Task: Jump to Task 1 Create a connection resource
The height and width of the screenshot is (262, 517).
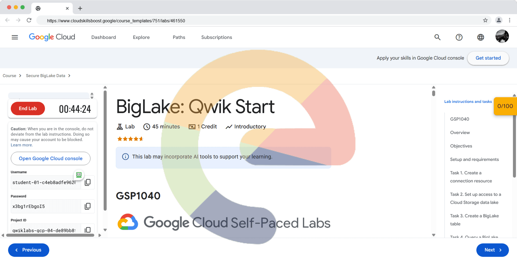Action: pyautogui.click(x=471, y=177)
